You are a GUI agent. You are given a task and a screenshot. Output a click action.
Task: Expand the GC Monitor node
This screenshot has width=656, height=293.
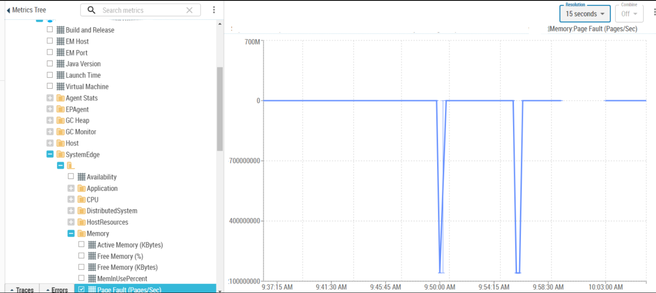pos(50,132)
